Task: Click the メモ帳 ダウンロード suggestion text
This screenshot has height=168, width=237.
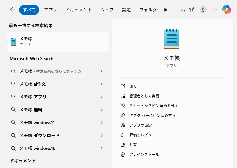Action: tap(40, 135)
